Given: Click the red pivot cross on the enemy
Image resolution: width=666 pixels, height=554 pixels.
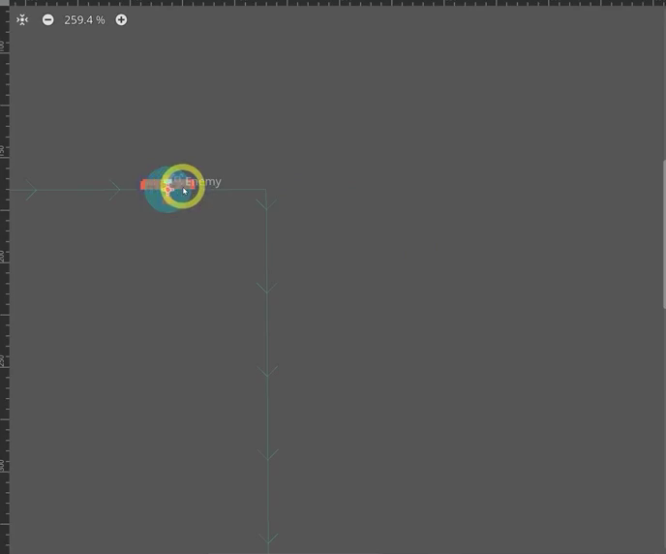Looking at the screenshot, I should (167, 190).
